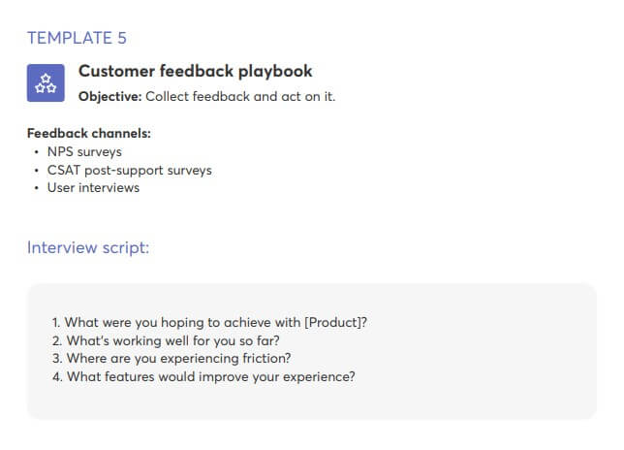Select the "Customer feedback playbook" title

[x=195, y=72]
